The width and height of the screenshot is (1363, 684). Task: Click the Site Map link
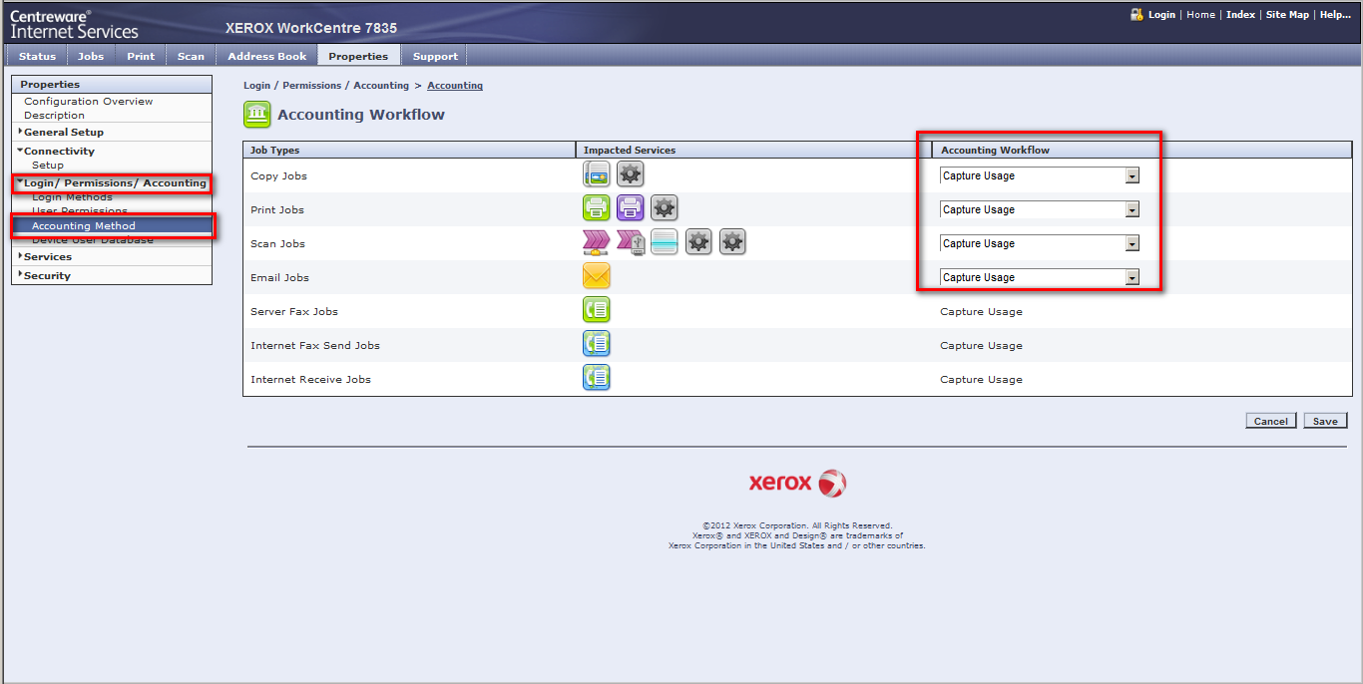[x=1287, y=15]
